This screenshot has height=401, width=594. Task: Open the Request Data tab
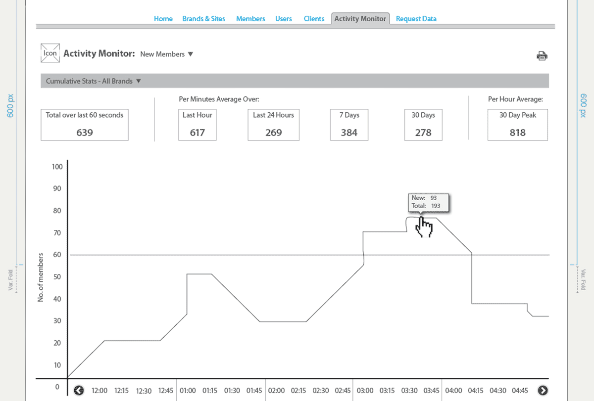(416, 19)
